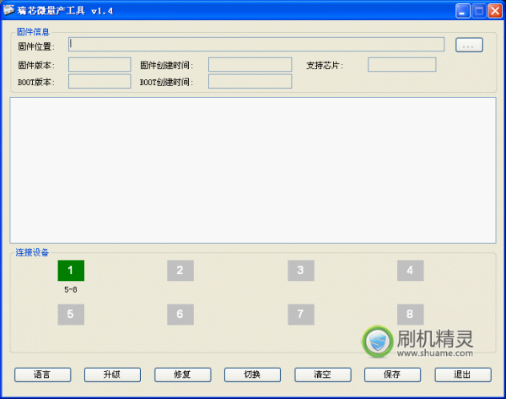Select device slot 1 (green)
The width and height of the screenshot is (506, 399).
pos(71,270)
